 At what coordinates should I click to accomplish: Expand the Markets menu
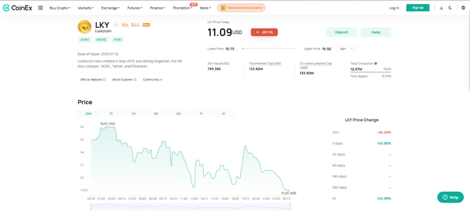point(86,8)
